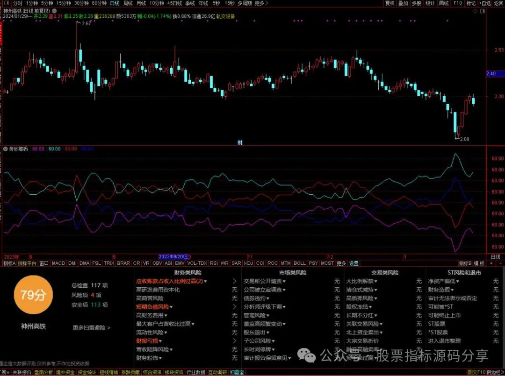
Task: Open the 行业数据 bottom tab
Action: (x=196, y=372)
